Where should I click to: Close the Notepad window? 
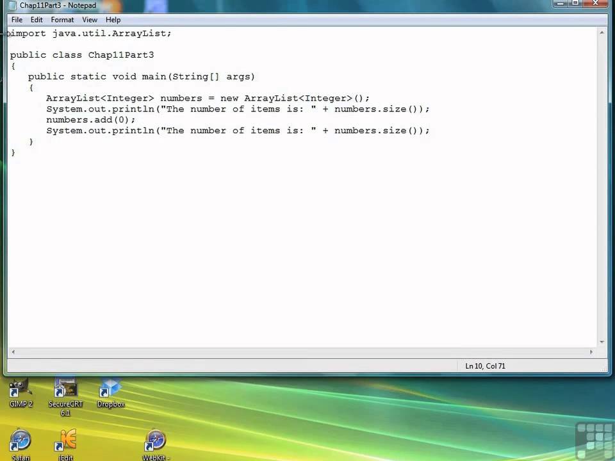596,4
